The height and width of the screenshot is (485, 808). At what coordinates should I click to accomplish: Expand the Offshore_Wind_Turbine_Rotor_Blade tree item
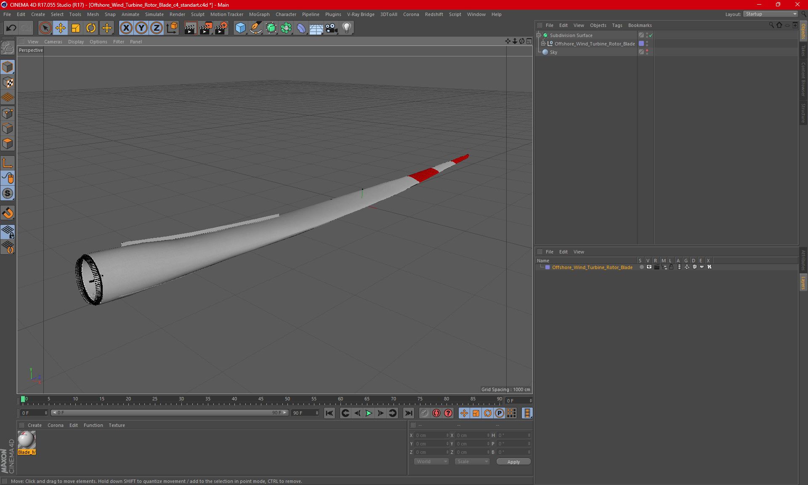(543, 44)
